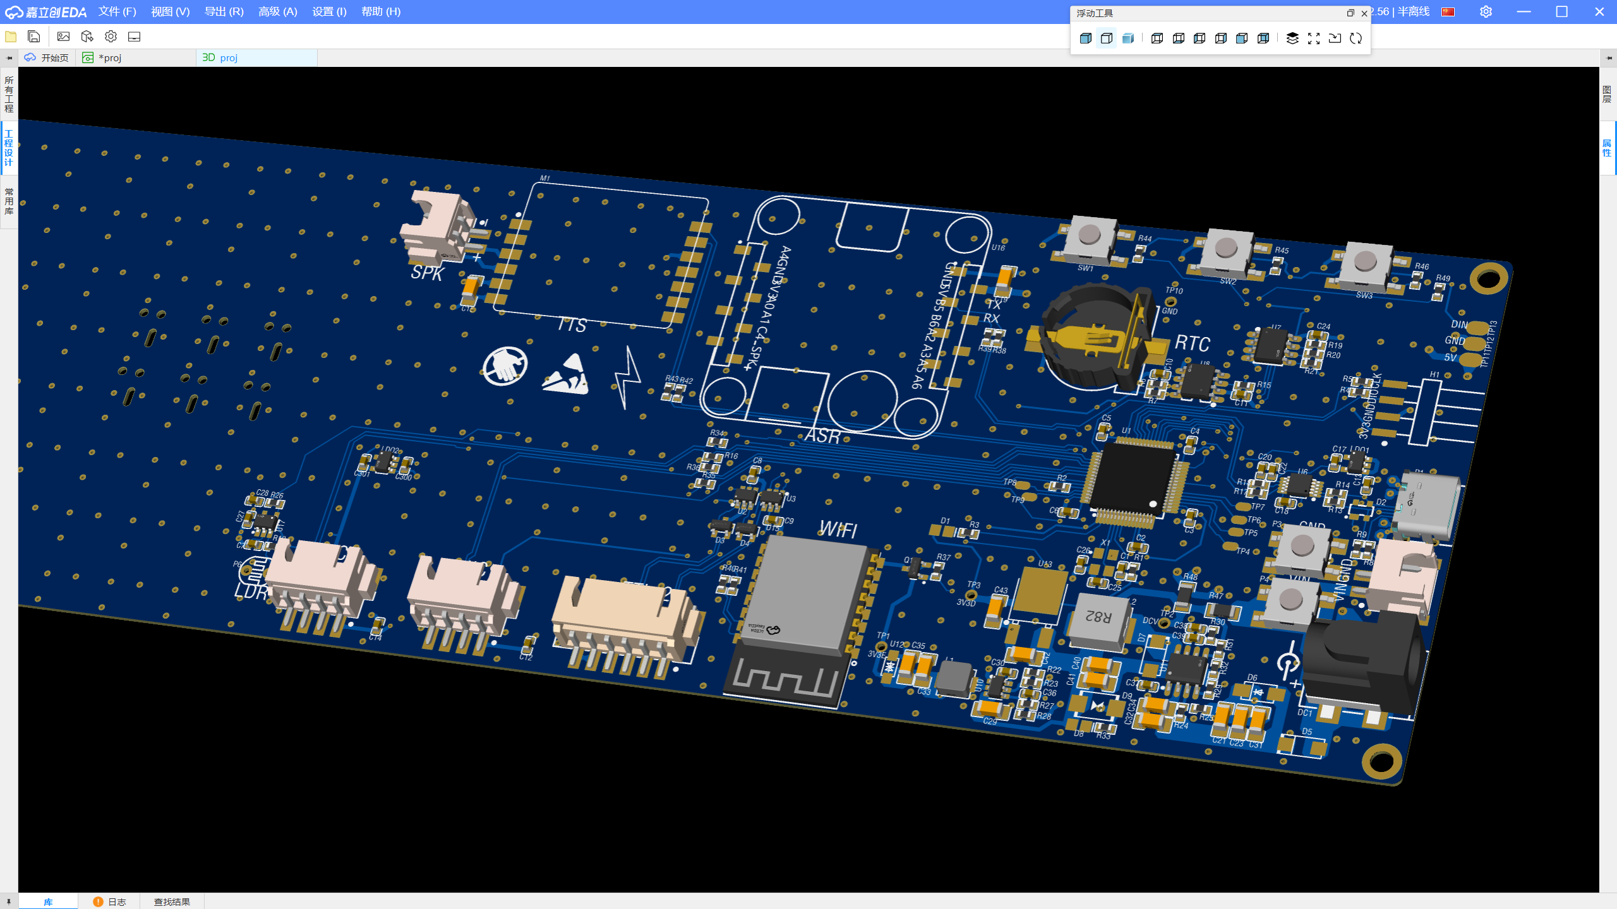This screenshot has width=1617, height=909.
Task: Open the 日志 log tab
Action: click(110, 901)
